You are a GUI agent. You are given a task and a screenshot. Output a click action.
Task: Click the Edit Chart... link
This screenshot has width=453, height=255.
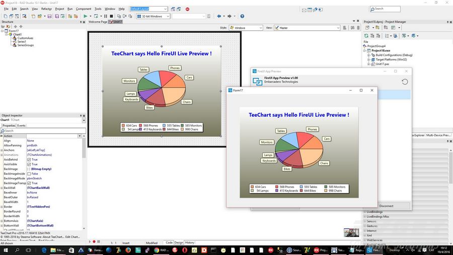pos(72,237)
